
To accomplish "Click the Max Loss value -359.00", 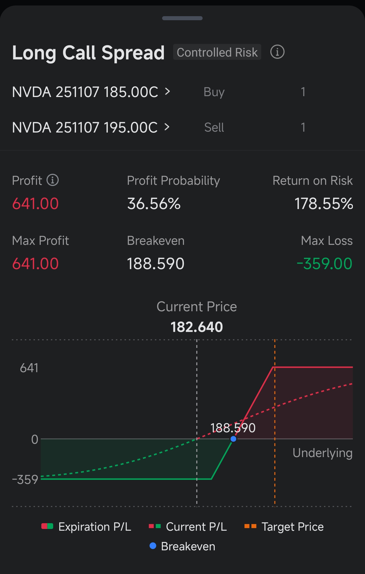I will [x=325, y=264].
